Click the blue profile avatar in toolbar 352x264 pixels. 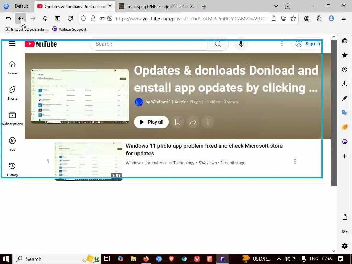tap(331, 19)
